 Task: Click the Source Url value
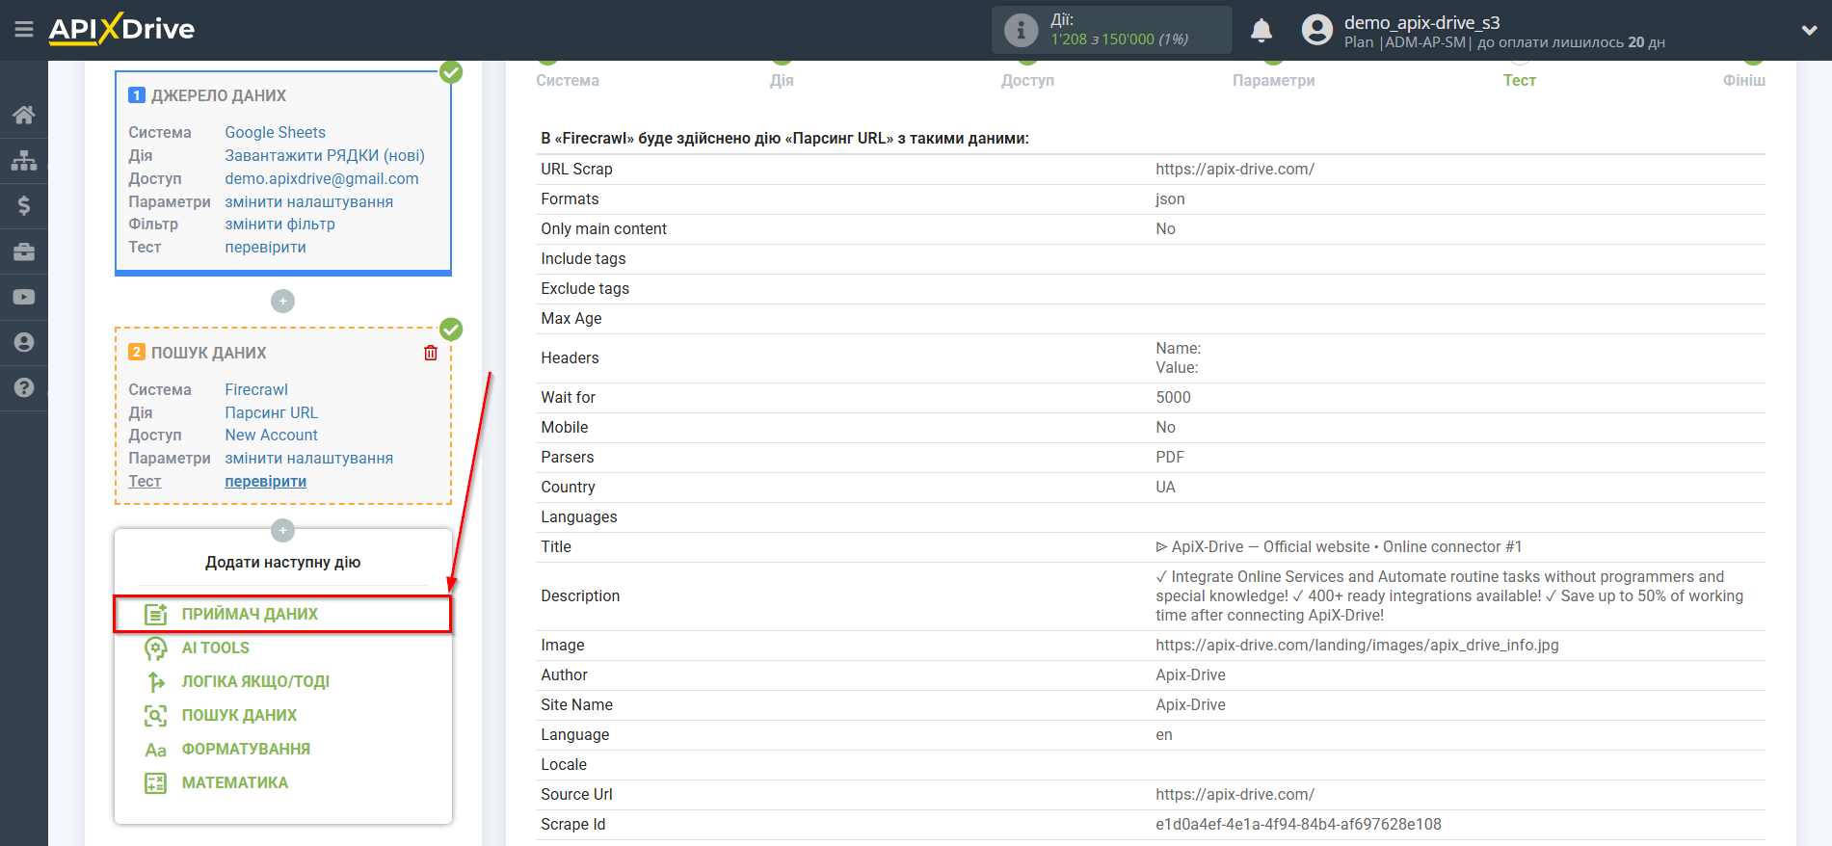point(1235,795)
